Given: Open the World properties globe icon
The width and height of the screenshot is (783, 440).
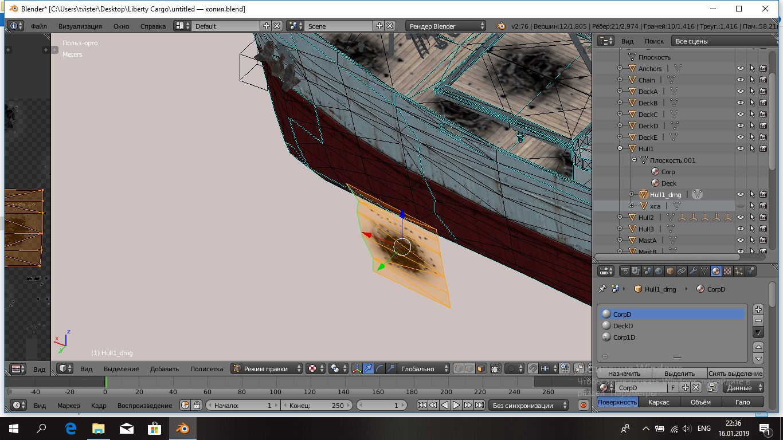Looking at the screenshot, I should [x=659, y=271].
